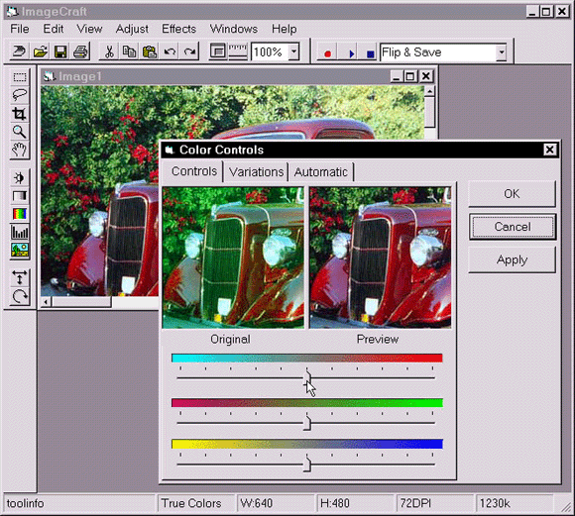Image resolution: width=575 pixels, height=516 pixels.
Task: Open the Help menu
Action: (285, 29)
